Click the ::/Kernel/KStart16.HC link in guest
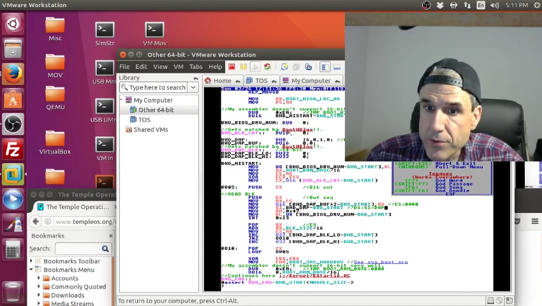This screenshot has width=542, height=306. click(x=314, y=275)
